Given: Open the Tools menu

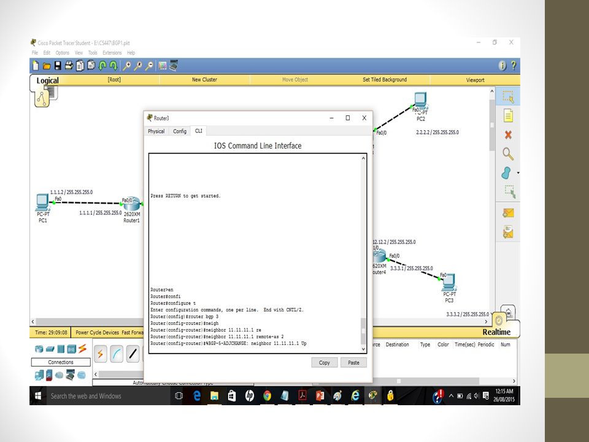Looking at the screenshot, I should tap(93, 53).
